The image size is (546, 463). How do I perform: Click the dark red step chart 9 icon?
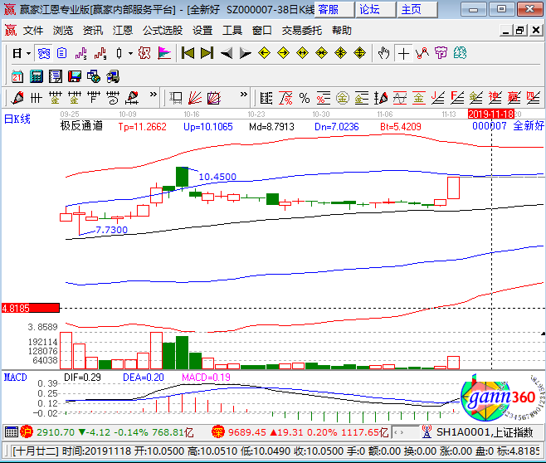pos(100,54)
